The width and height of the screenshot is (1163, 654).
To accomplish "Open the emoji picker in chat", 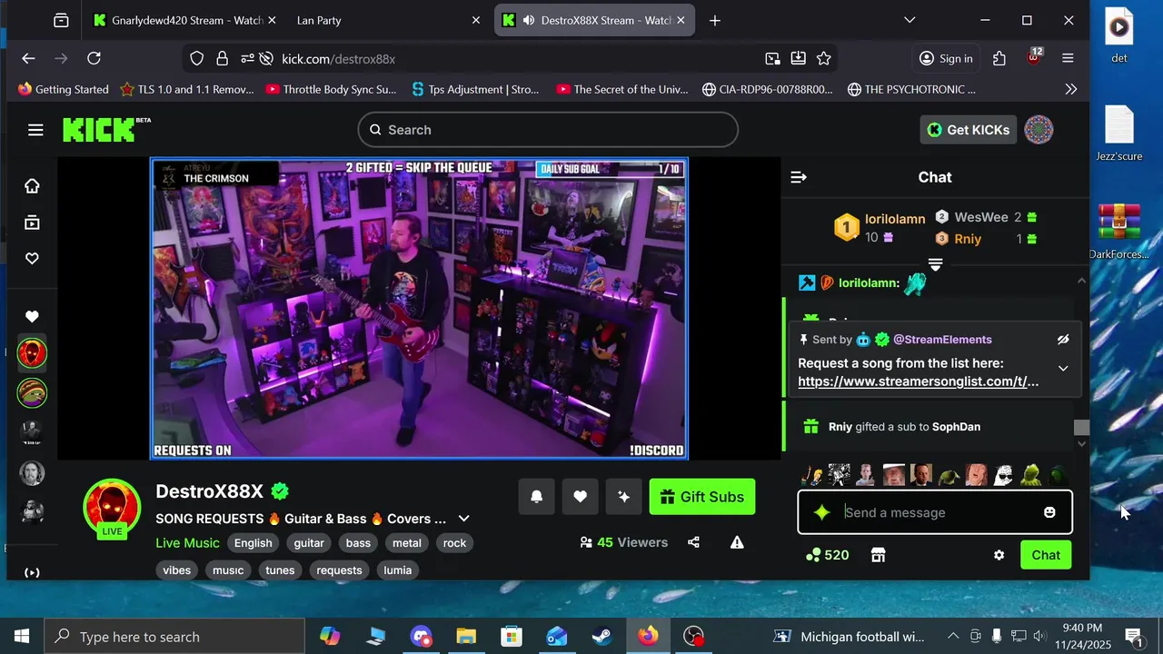I will point(1049,512).
